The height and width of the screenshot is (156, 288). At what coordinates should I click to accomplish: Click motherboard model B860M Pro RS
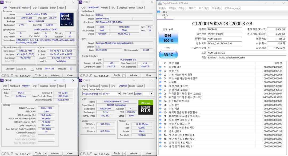[114, 19]
